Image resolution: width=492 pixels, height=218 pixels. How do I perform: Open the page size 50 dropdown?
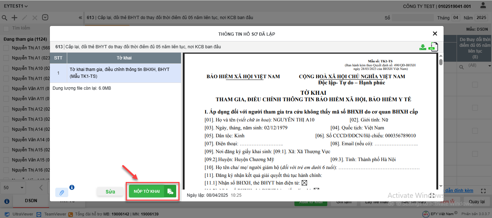(x=14, y=188)
